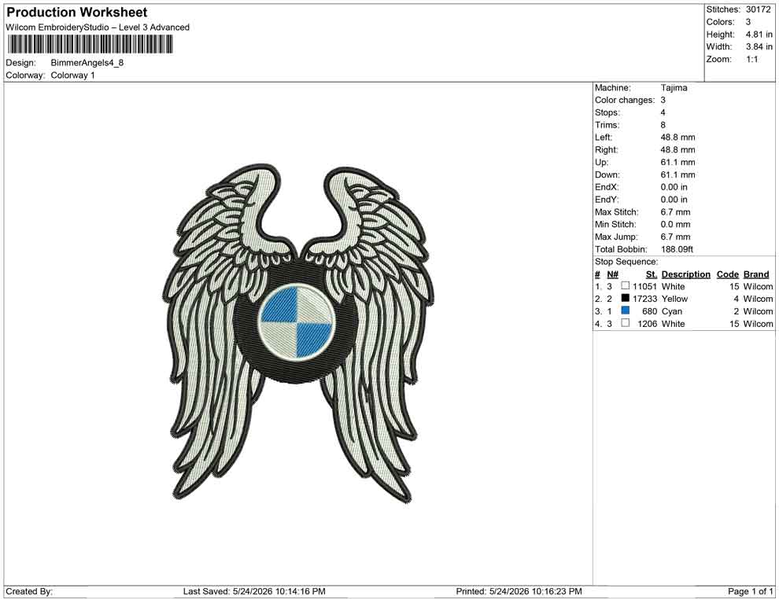779x599 pixels.
Task: Click the 'Description' column header
Action: (x=686, y=274)
